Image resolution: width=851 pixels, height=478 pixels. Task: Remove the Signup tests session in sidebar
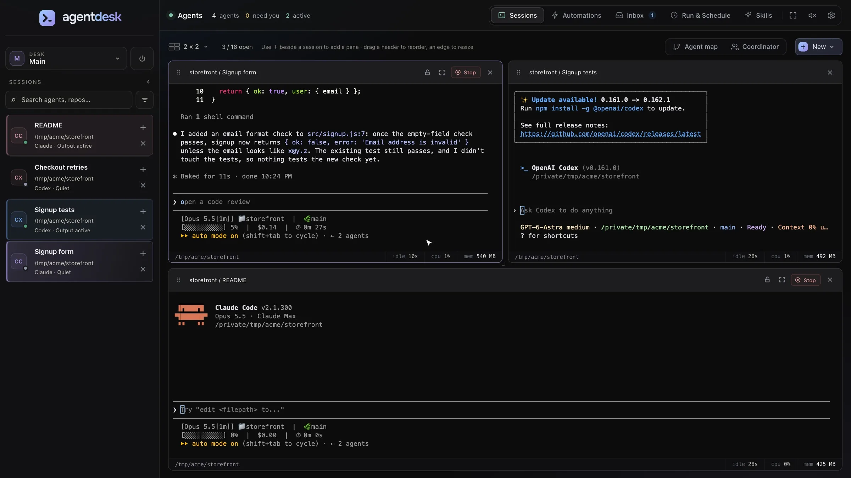tap(143, 227)
